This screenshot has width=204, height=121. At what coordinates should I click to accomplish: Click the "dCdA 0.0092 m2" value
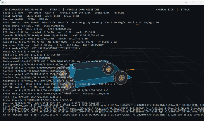pyautogui.click(x=54, y=26)
